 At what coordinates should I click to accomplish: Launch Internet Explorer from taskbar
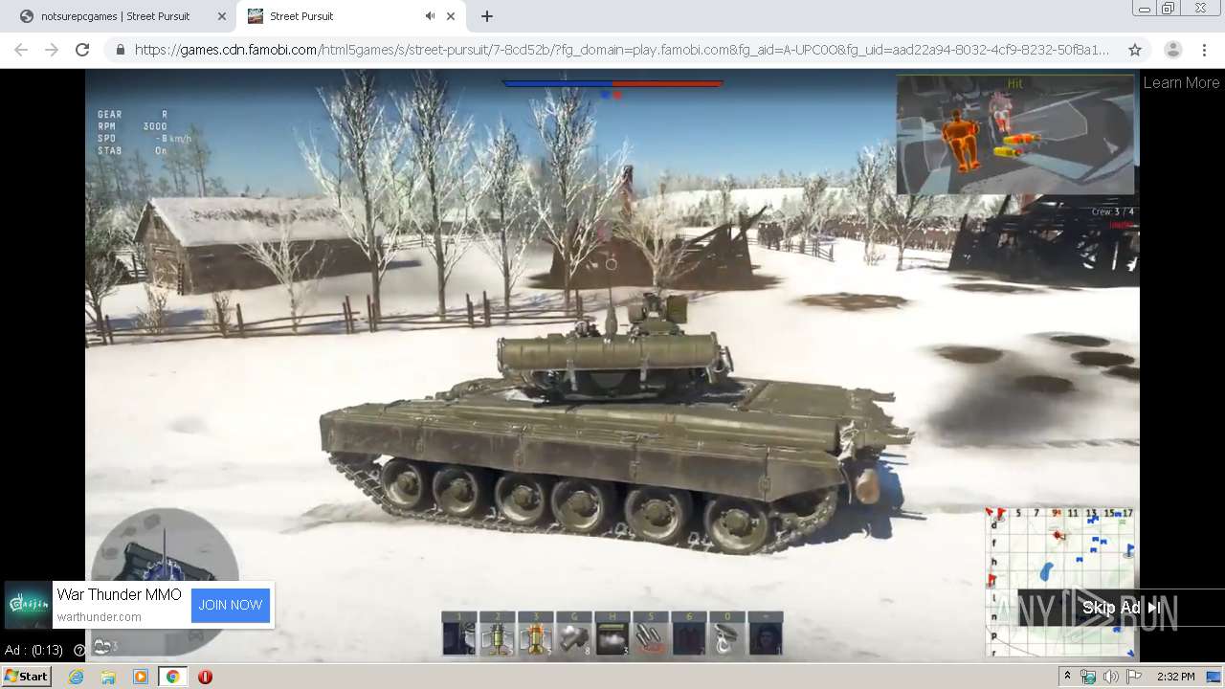coord(76,677)
